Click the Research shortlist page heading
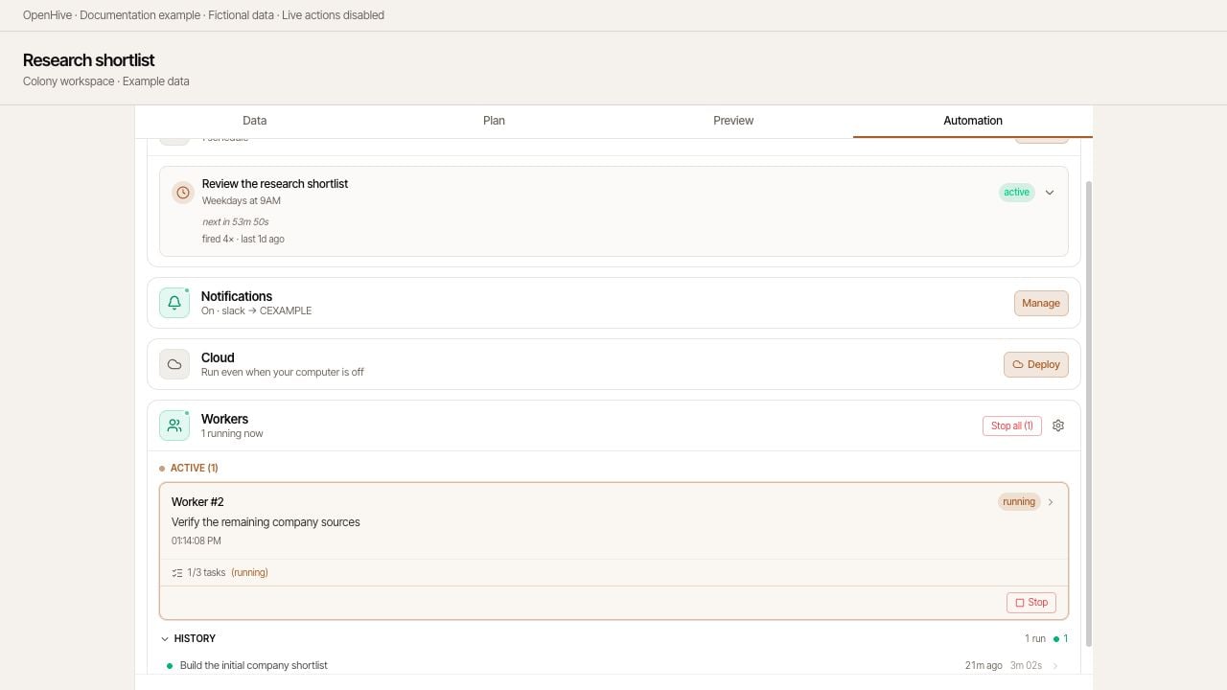Viewport: 1227px width, 690px height. pos(88,60)
